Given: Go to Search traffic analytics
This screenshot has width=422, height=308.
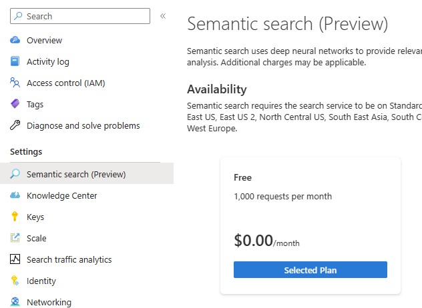Looking at the screenshot, I should click(x=69, y=260).
